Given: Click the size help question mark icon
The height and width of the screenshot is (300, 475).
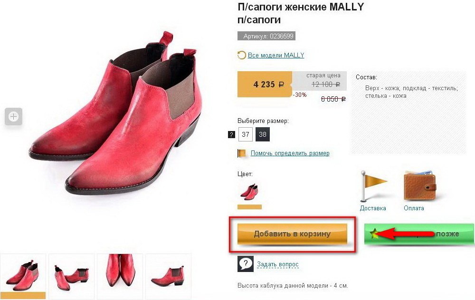Looking at the screenshot, I should pyautogui.click(x=231, y=135).
